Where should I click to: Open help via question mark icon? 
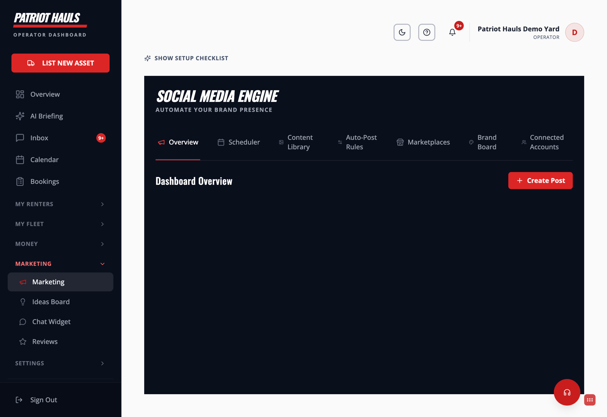[427, 32]
